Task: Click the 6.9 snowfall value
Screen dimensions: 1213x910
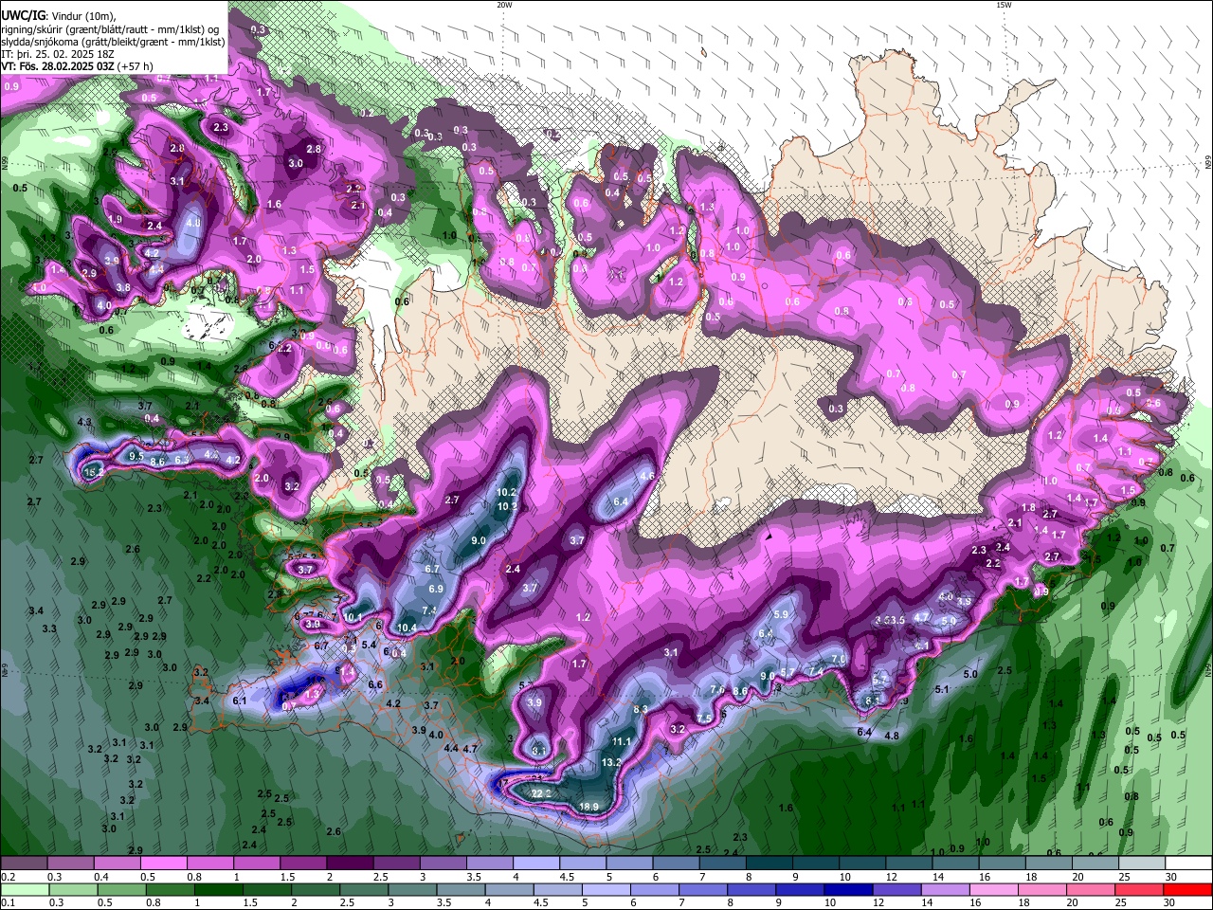Action: tap(436, 589)
